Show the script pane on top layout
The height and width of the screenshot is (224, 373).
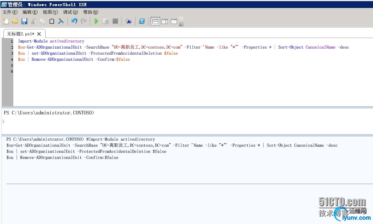point(155,21)
